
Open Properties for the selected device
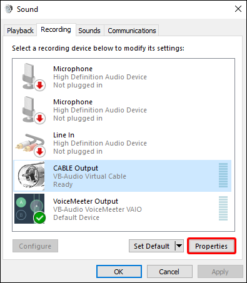211,246
